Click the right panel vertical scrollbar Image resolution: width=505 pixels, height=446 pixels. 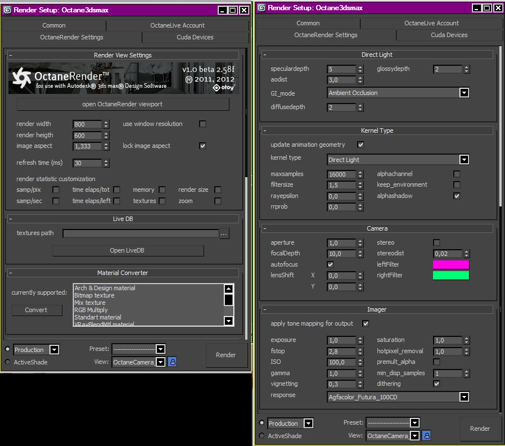[x=500, y=126]
